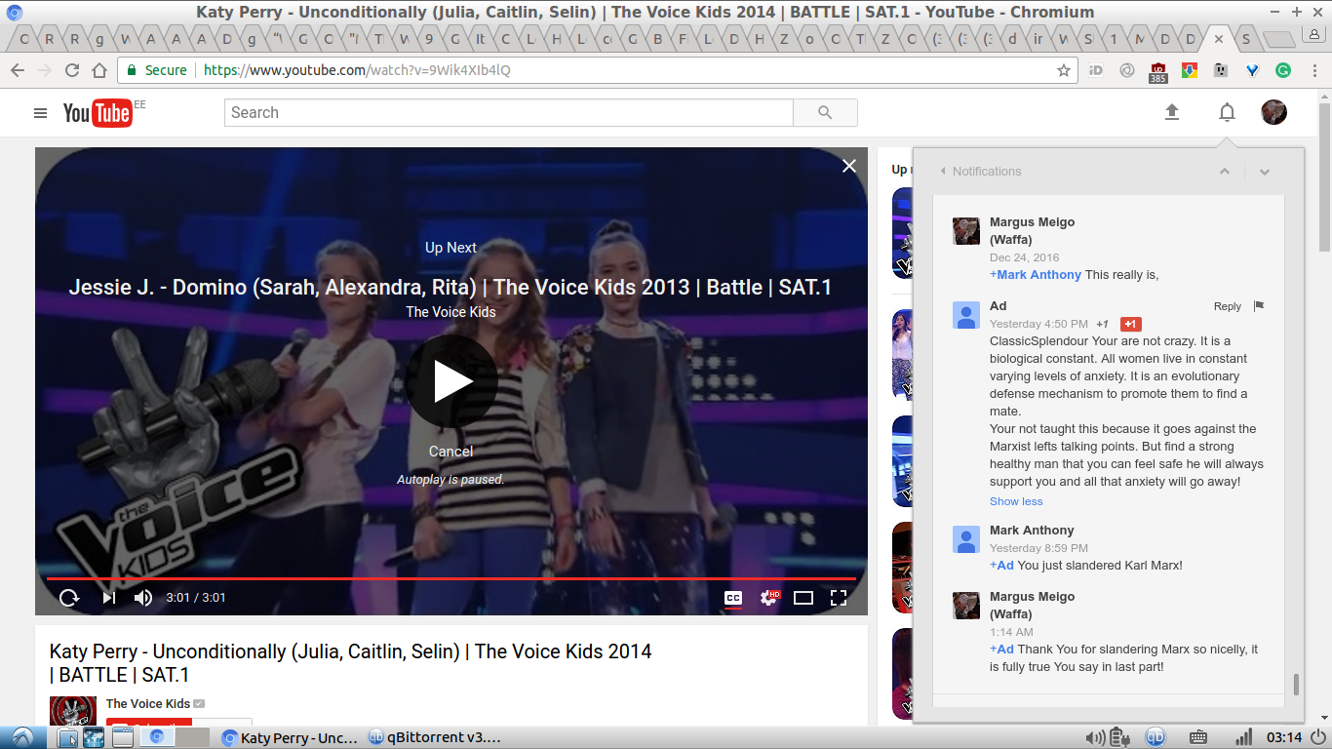Viewport: 1332px width, 749px height.
Task: Click the player's next video button
Action: (109, 598)
